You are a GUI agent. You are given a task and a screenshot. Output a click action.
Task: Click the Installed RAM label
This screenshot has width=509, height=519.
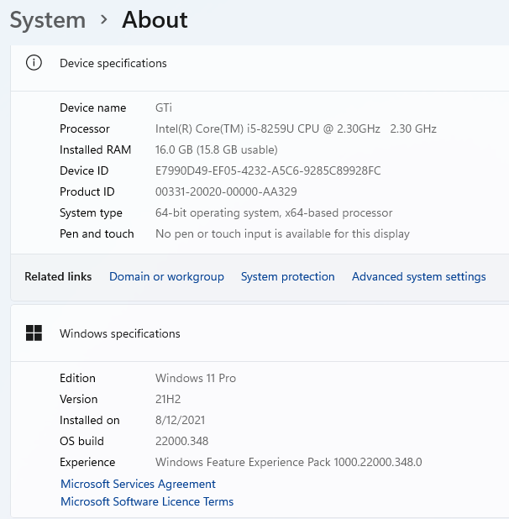pos(95,149)
